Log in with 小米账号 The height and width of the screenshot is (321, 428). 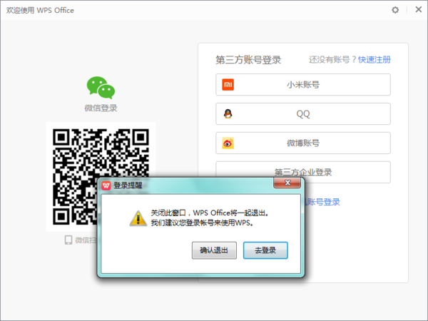point(303,85)
